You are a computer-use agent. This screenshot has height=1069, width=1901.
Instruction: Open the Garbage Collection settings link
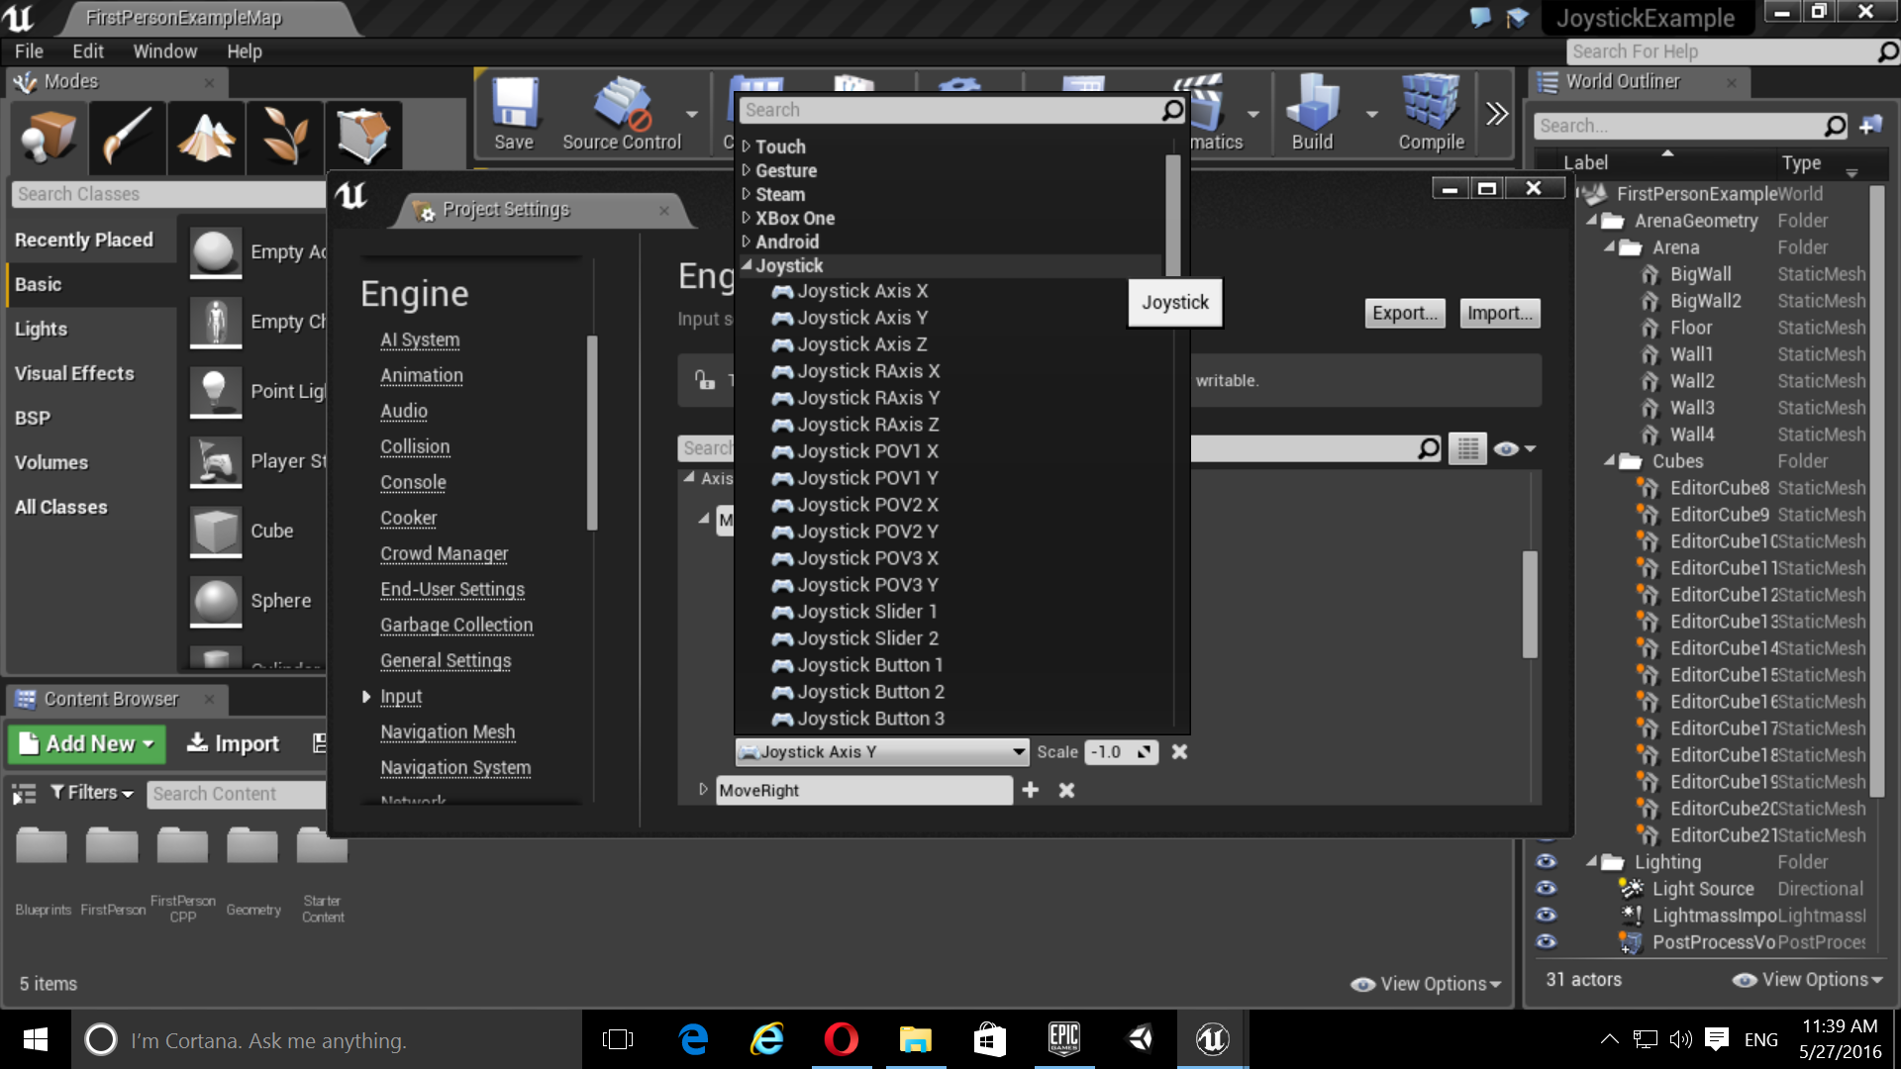pos(456,625)
